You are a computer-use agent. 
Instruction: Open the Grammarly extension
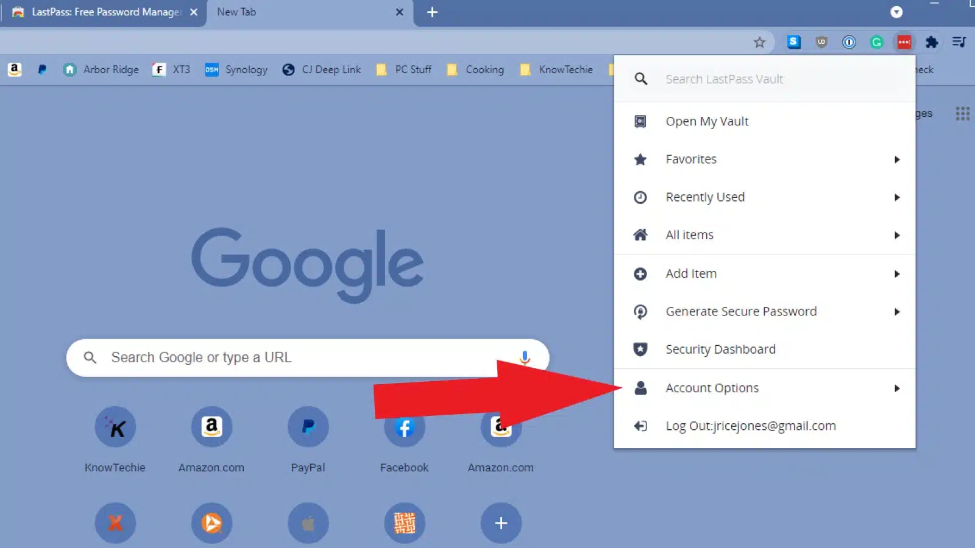[x=877, y=42]
